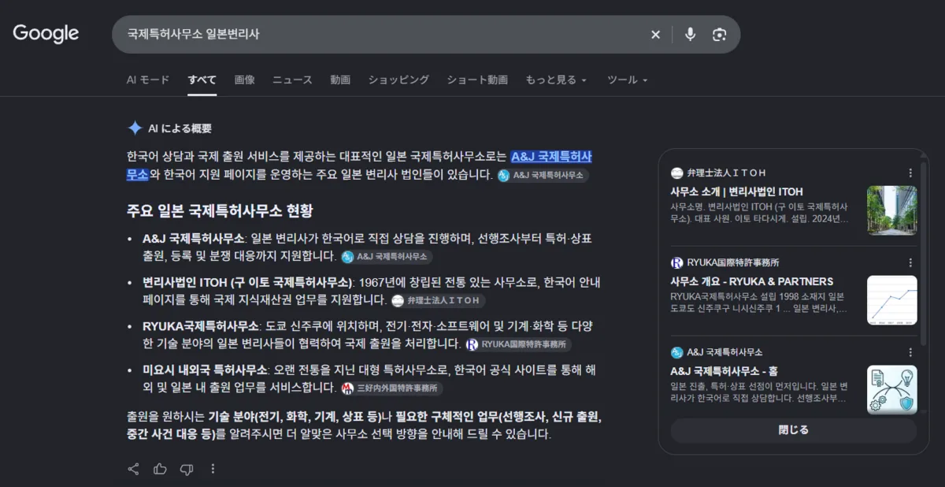The image size is (945, 487).
Task: Click the A&J illustration thumbnail
Action: point(891,390)
